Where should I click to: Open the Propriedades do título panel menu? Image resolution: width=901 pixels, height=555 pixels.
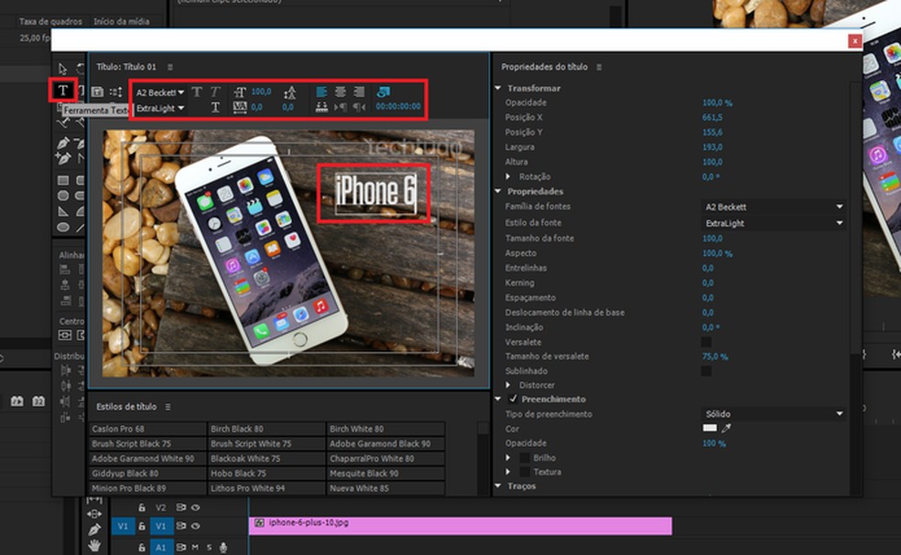click(599, 68)
